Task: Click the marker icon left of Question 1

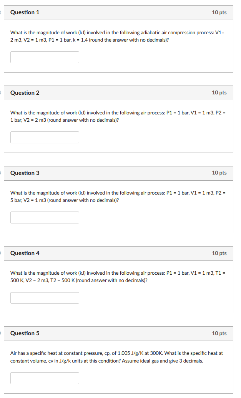Action: 0,12
